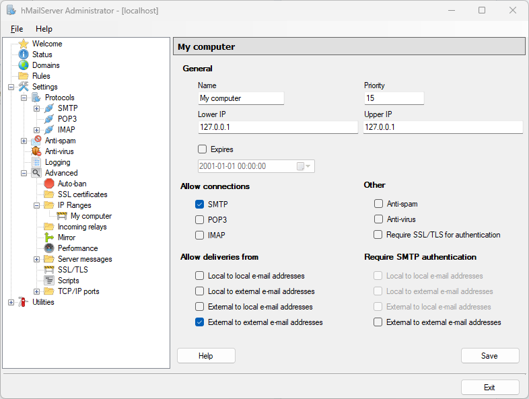Expand the SMTP tree node
The height and width of the screenshot is (399, 529).
point(37,108)
